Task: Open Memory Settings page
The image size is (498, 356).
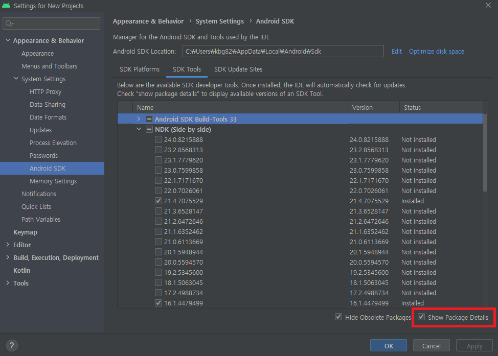Action: click(x=53, y=181)
